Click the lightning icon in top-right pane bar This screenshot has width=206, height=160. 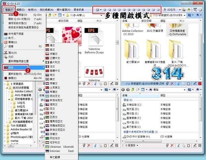167,84
